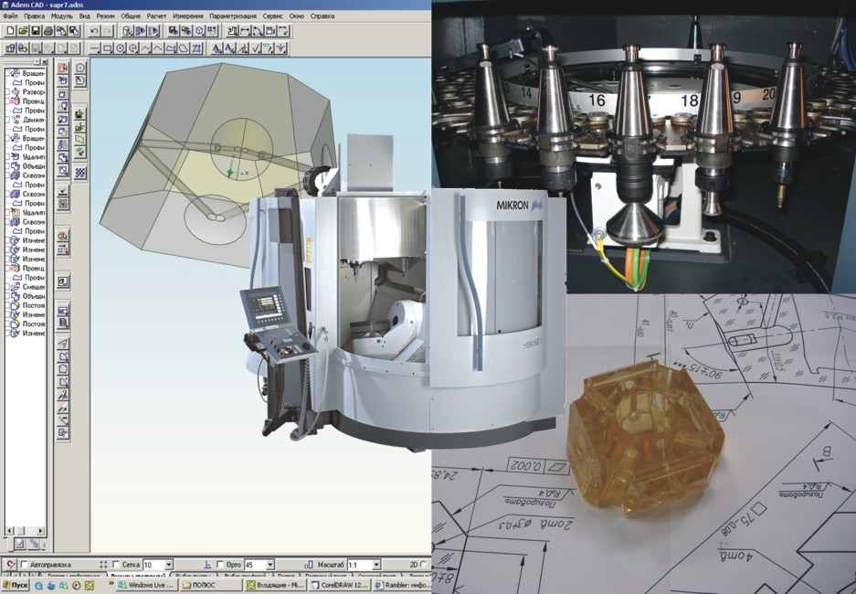Toggle checkbox of Смещение tree item
This screenshot has height=594, width=856.
[x=7, y=287]
